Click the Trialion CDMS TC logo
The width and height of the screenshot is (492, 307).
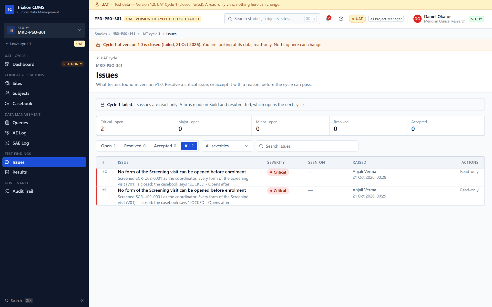pyautogui.click(x=9, y=9)
